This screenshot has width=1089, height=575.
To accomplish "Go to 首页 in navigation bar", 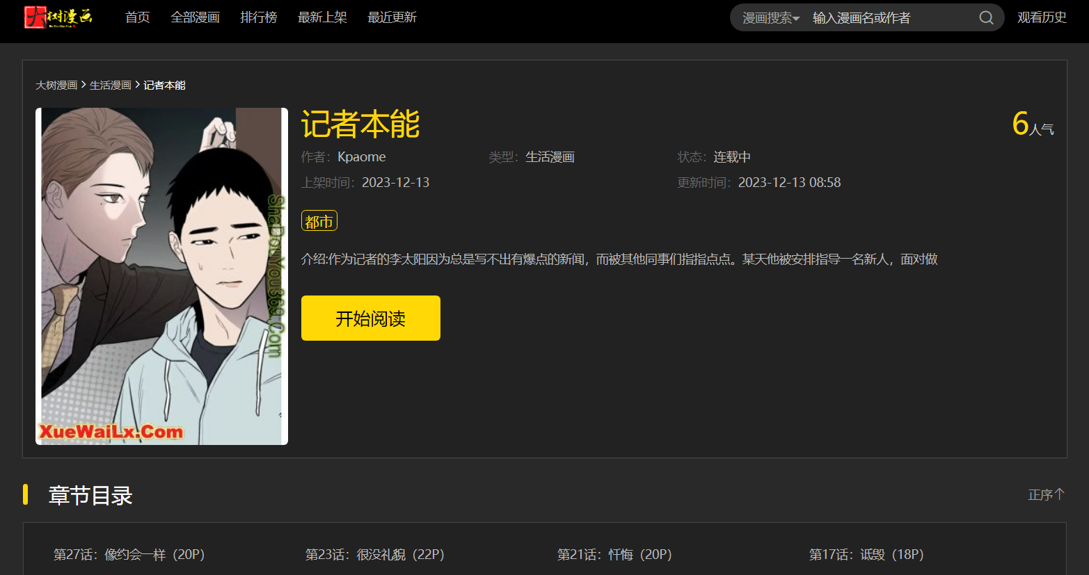I will tap(137, 17).
